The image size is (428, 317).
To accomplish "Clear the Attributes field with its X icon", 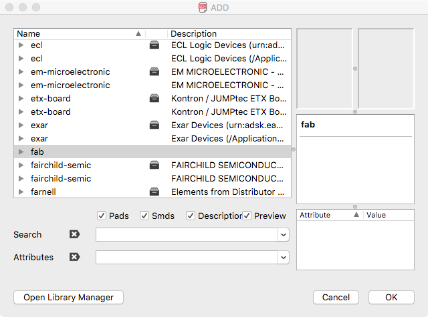I will point(74,257).
